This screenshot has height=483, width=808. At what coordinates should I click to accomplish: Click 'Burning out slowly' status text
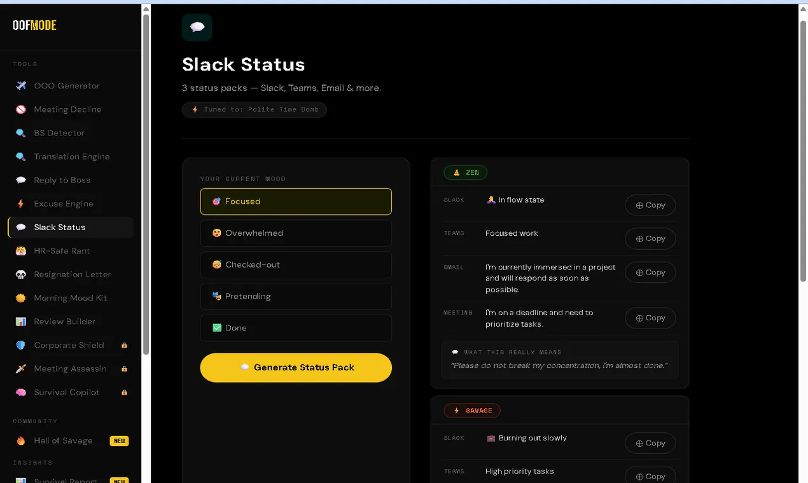527,438
